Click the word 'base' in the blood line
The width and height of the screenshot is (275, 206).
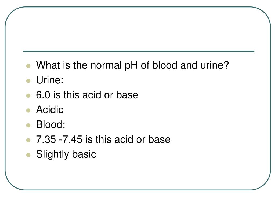tap(159, 139)
